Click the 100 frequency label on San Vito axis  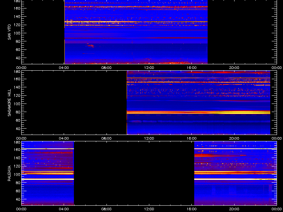pos(17,33)
